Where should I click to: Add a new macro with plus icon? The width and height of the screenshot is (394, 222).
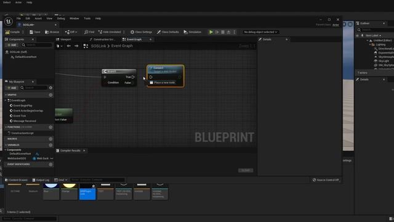coord(50,139)
